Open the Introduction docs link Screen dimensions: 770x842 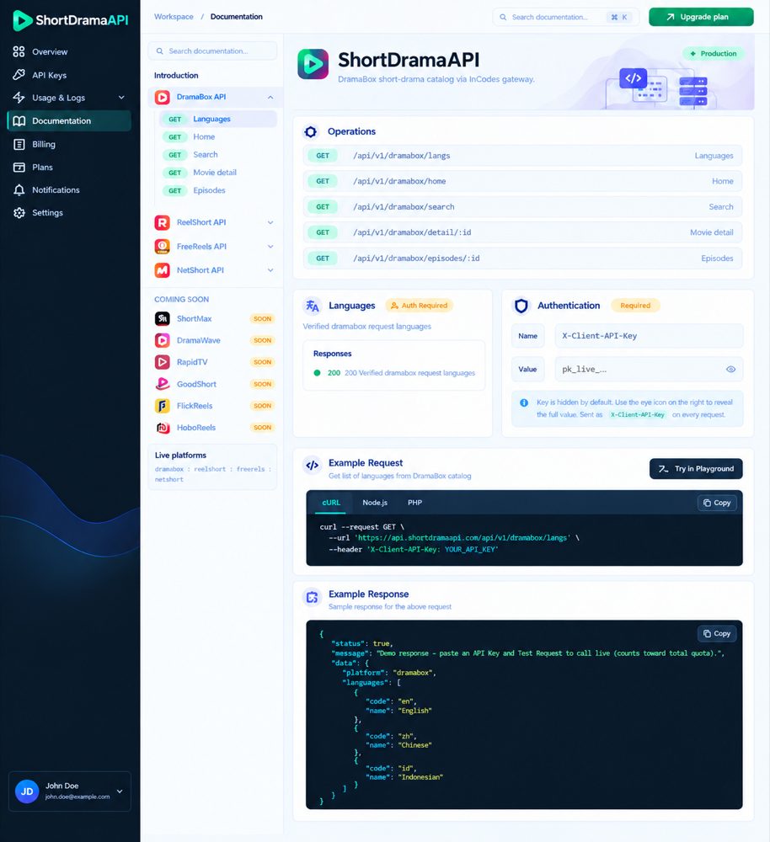click(x=176, y=75)
